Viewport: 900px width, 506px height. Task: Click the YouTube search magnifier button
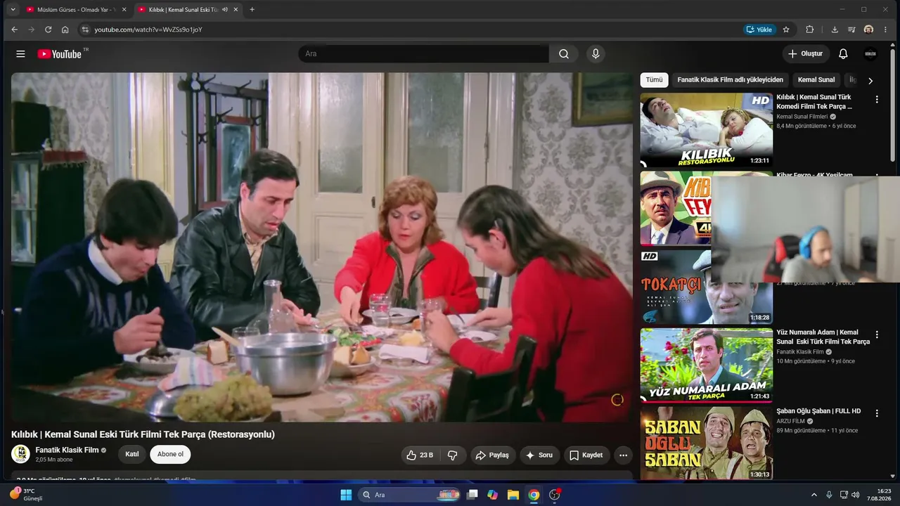(x=564, y=54)
